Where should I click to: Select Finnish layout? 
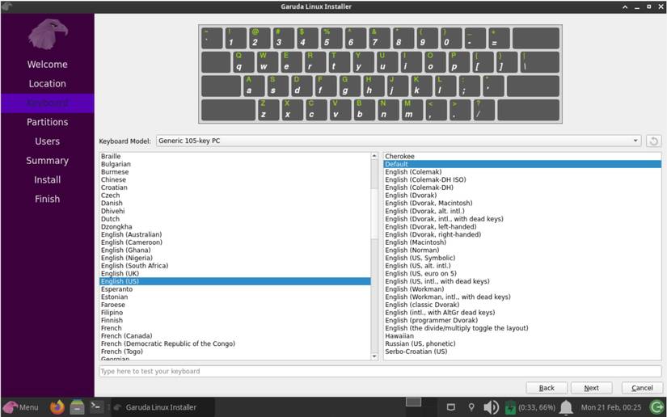(x=234, y=320)
